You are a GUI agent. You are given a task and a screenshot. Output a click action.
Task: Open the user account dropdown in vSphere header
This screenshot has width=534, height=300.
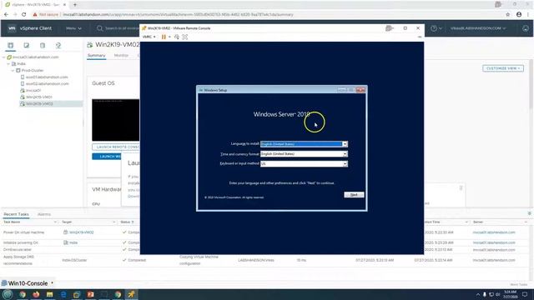coord(478,28)
